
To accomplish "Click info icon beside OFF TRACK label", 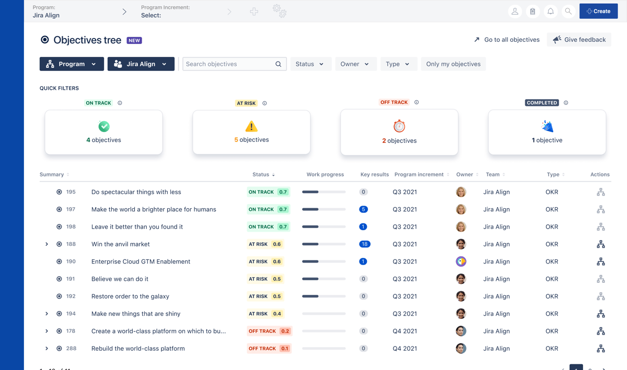I will click(416, 102).
